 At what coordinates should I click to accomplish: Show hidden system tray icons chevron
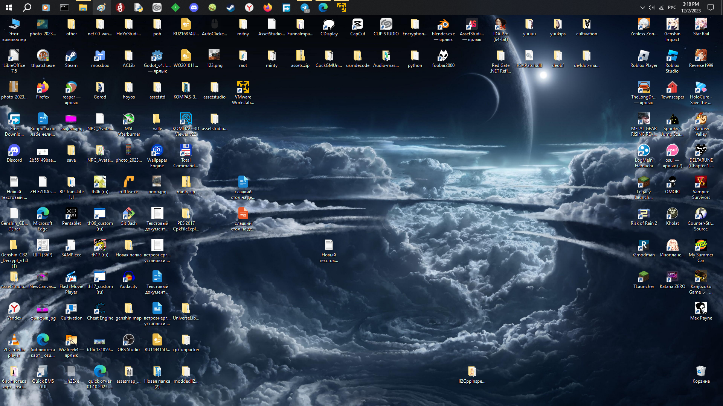[x=642, y=8]
